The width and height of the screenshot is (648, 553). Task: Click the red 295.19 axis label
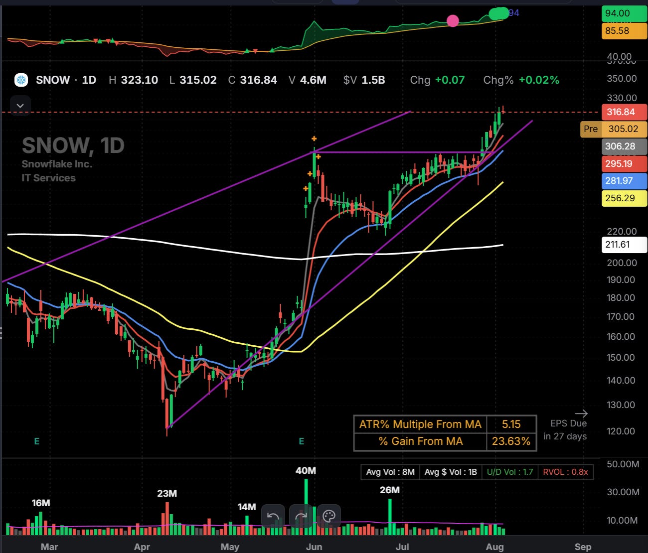tap(624, 163)
